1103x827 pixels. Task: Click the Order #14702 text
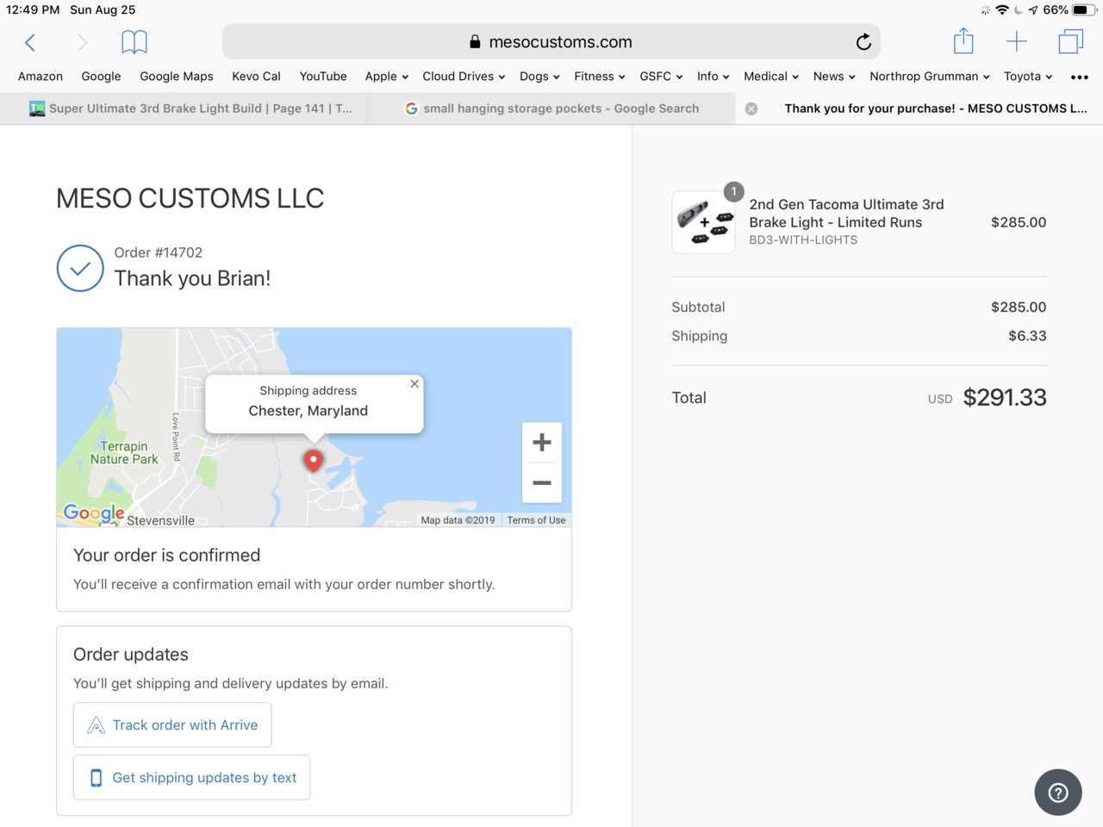point(159,252)
